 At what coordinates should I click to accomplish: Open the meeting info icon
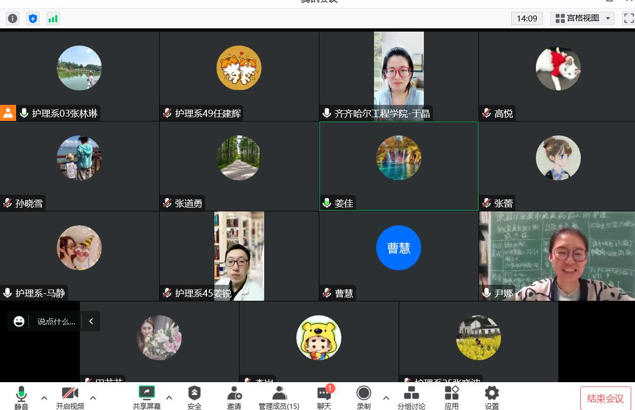coord(12,19)
